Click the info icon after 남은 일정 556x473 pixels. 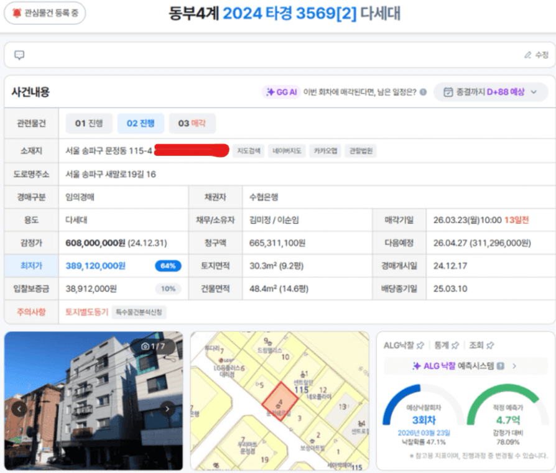tap(423, 92)
